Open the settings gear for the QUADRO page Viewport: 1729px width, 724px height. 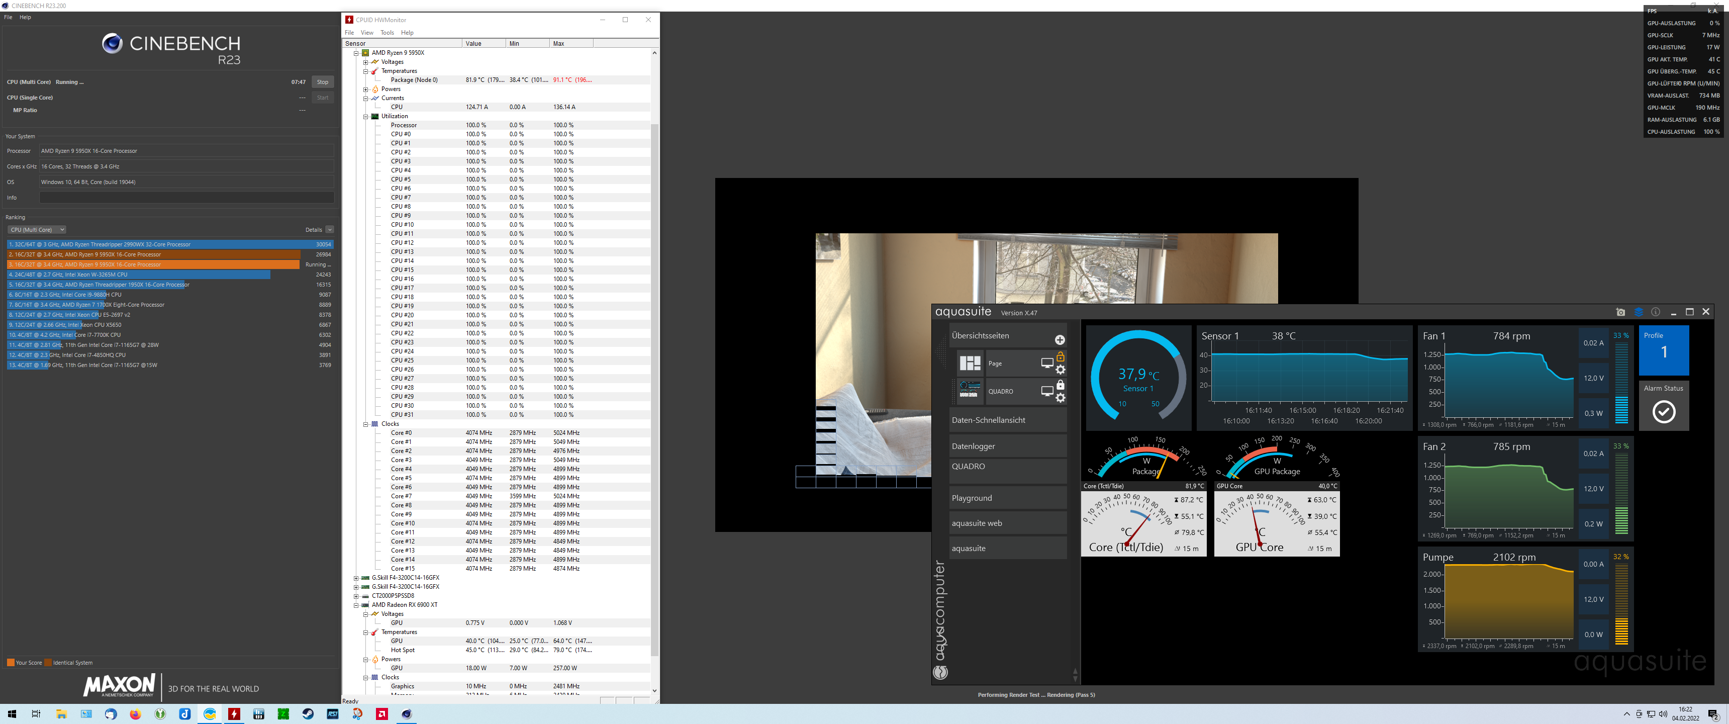[x=1061, y=398]
